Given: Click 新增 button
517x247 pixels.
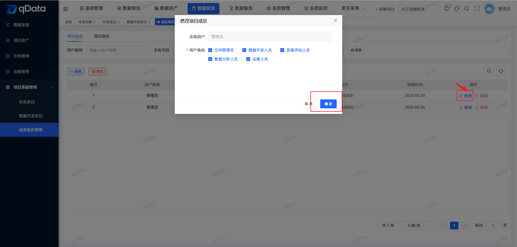Looking at the screenshot, I should click(x=76, y=72).
